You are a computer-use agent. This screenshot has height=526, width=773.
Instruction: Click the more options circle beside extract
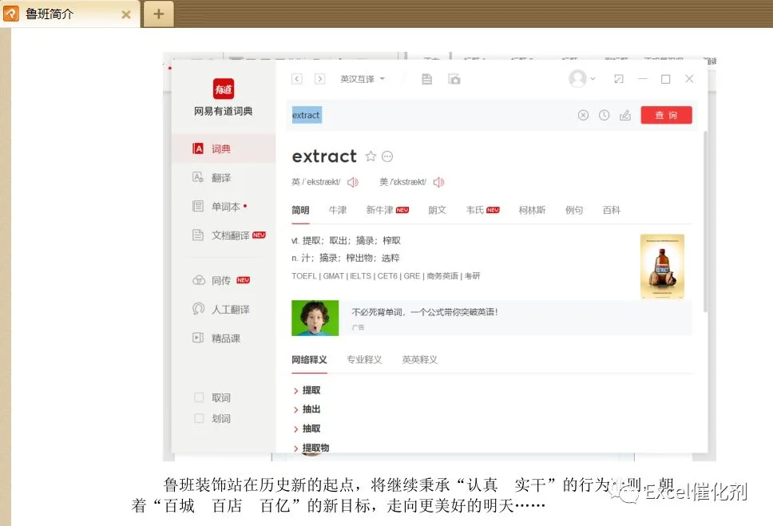pyautogui.click(x=387, y=156)
